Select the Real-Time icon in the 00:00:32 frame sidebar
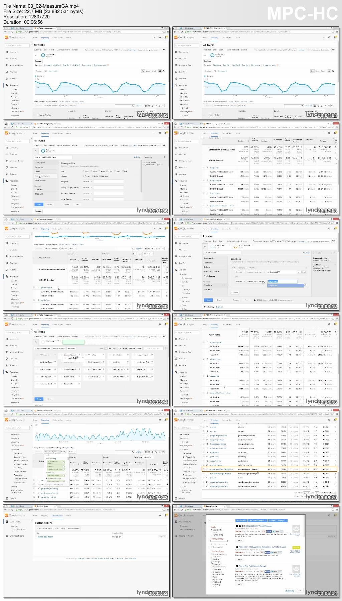Viewport: 342px width, 601px height. pos(6,72)
